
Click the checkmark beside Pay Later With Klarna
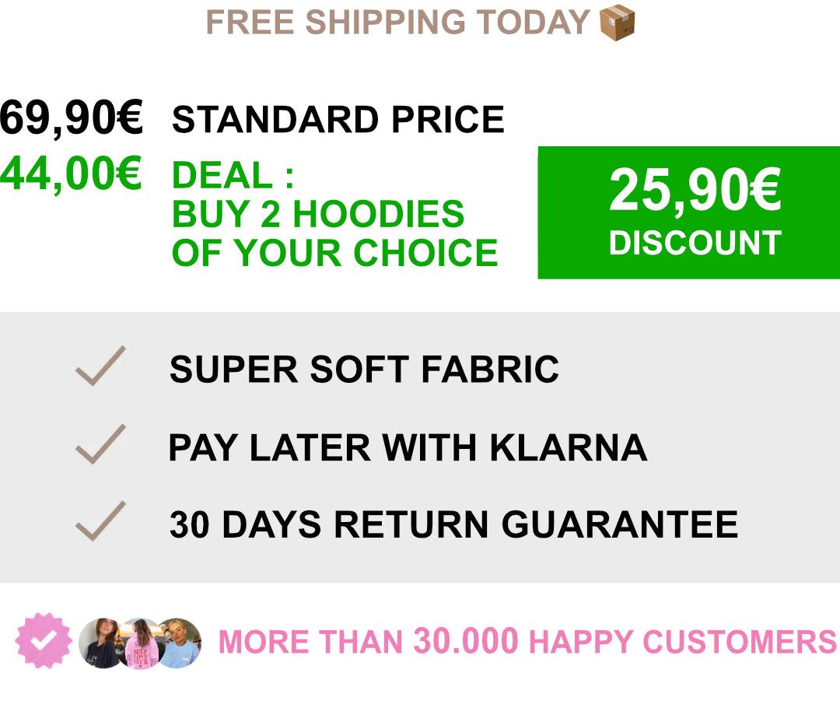point(100,444)
